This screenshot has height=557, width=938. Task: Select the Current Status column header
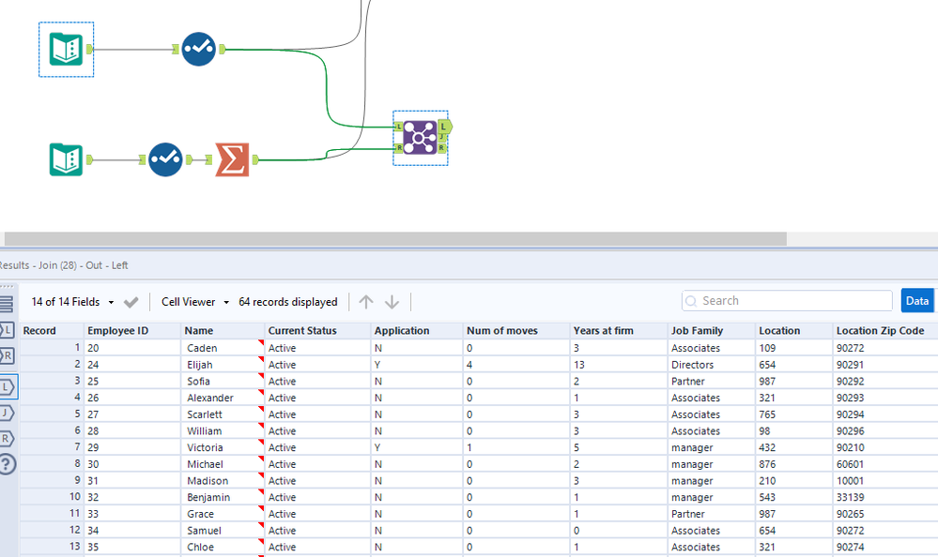(317, 330)
